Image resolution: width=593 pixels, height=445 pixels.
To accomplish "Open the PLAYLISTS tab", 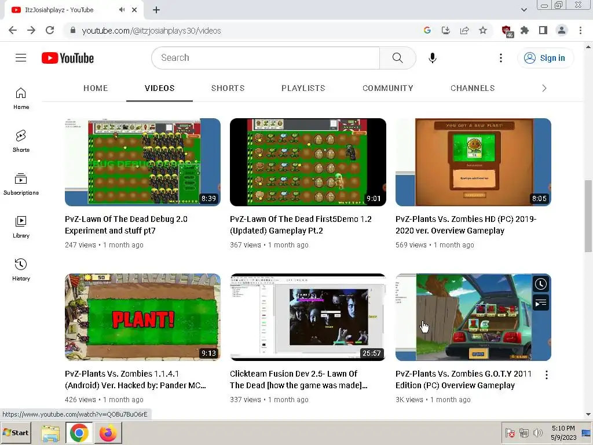I will [x=303, y=88].
